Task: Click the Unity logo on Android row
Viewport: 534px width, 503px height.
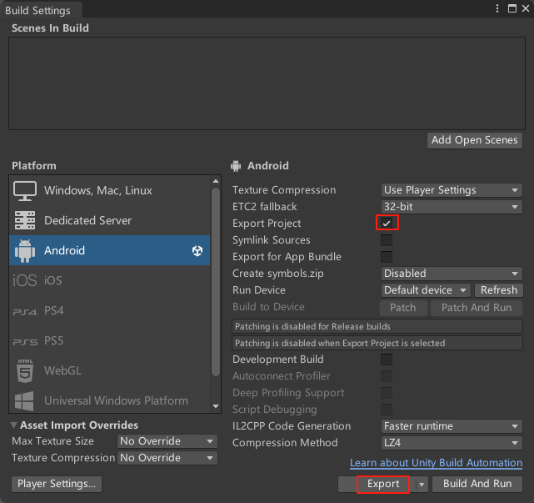Action: tap(197, 250)
